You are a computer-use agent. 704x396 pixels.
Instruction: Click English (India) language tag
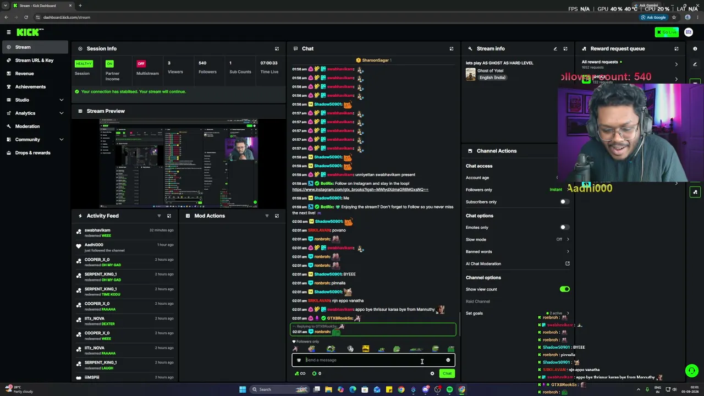pyautogui.click(x=492, y=78)
